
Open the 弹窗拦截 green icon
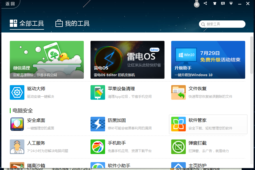(x=178, y=146)
